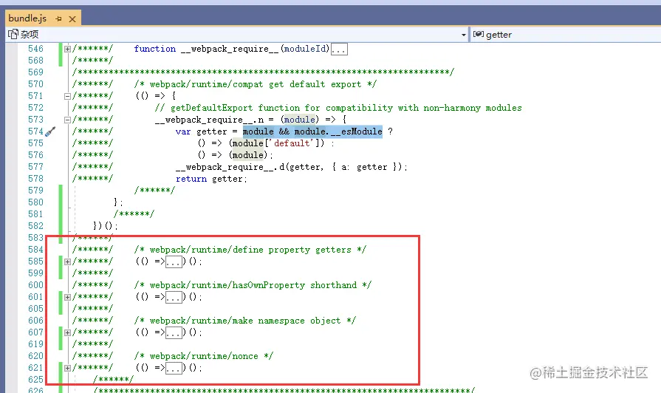Viewport: 661px width, 393px height.
Task: Click line number 600
Action: pos(35,285)
